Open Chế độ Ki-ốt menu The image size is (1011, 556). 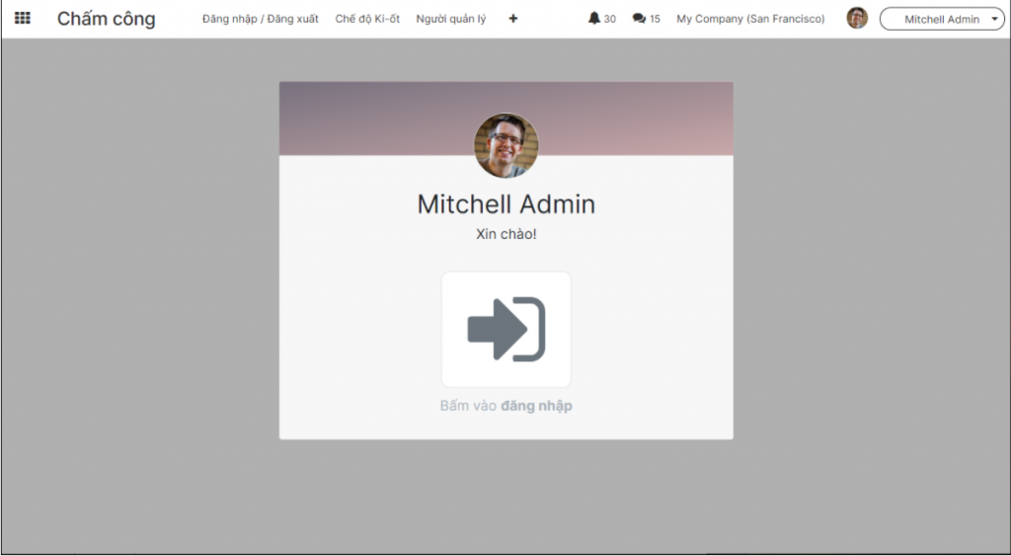pyautogui.click(x=367, y=19)
